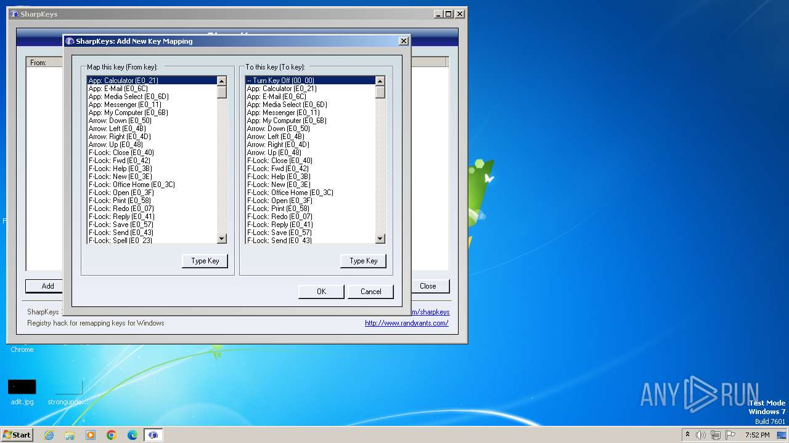Click the Start button
This screenshot has width=789, height=443.
(17, 435)
